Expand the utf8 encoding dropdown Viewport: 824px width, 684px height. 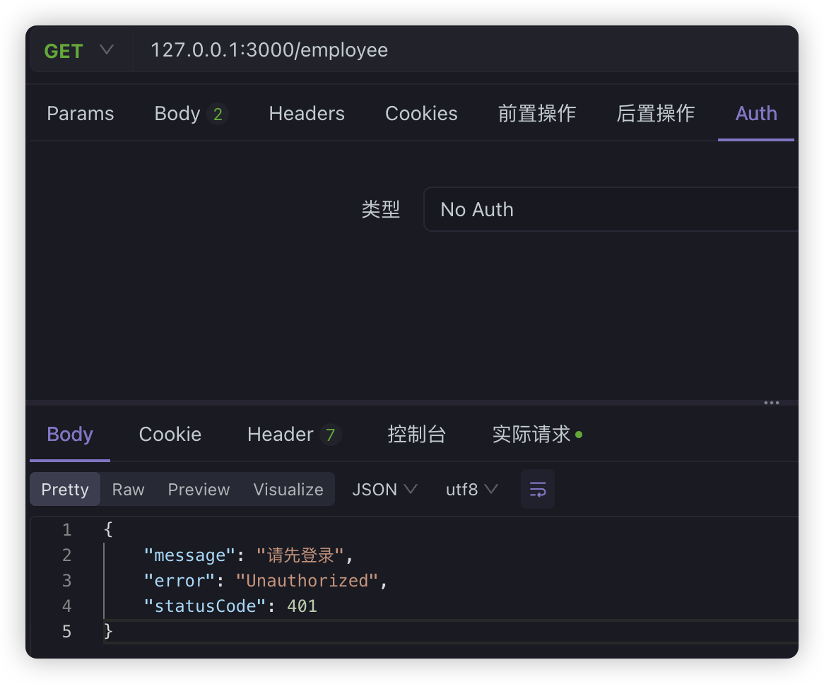(471, 489)
